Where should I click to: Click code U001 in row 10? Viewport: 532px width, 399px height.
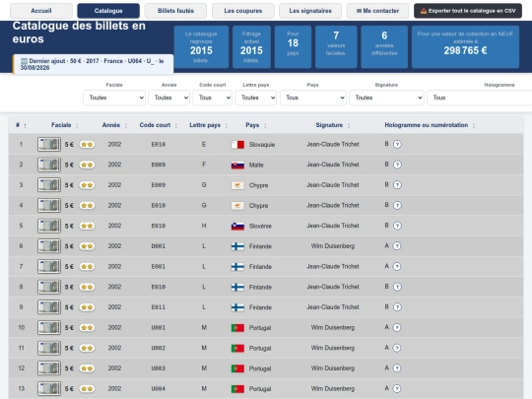tap(159, 328)
